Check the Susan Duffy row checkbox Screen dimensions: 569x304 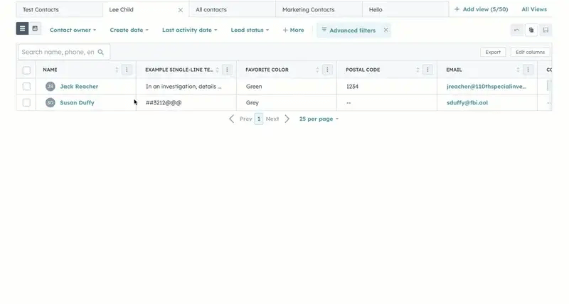click(x=26, y=102)
